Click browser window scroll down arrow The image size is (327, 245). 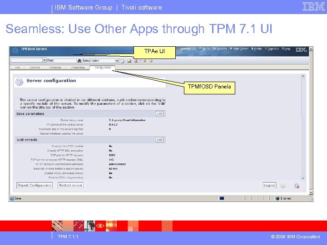point(311,193)
